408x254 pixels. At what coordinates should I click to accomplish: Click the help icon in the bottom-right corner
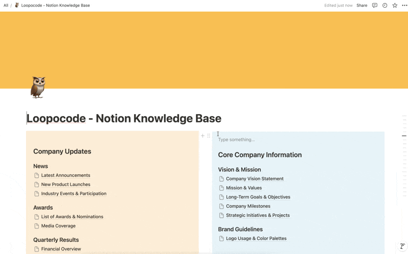402,246
